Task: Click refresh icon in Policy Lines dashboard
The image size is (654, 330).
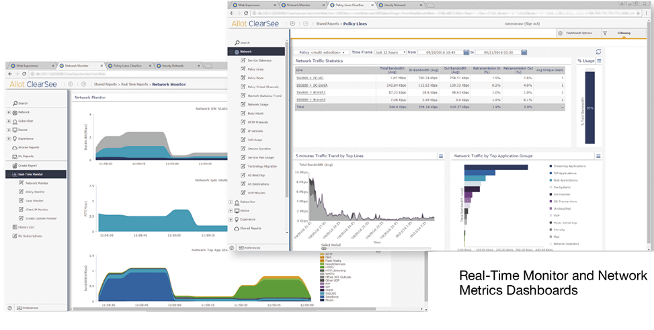Action: pos(598,52)
